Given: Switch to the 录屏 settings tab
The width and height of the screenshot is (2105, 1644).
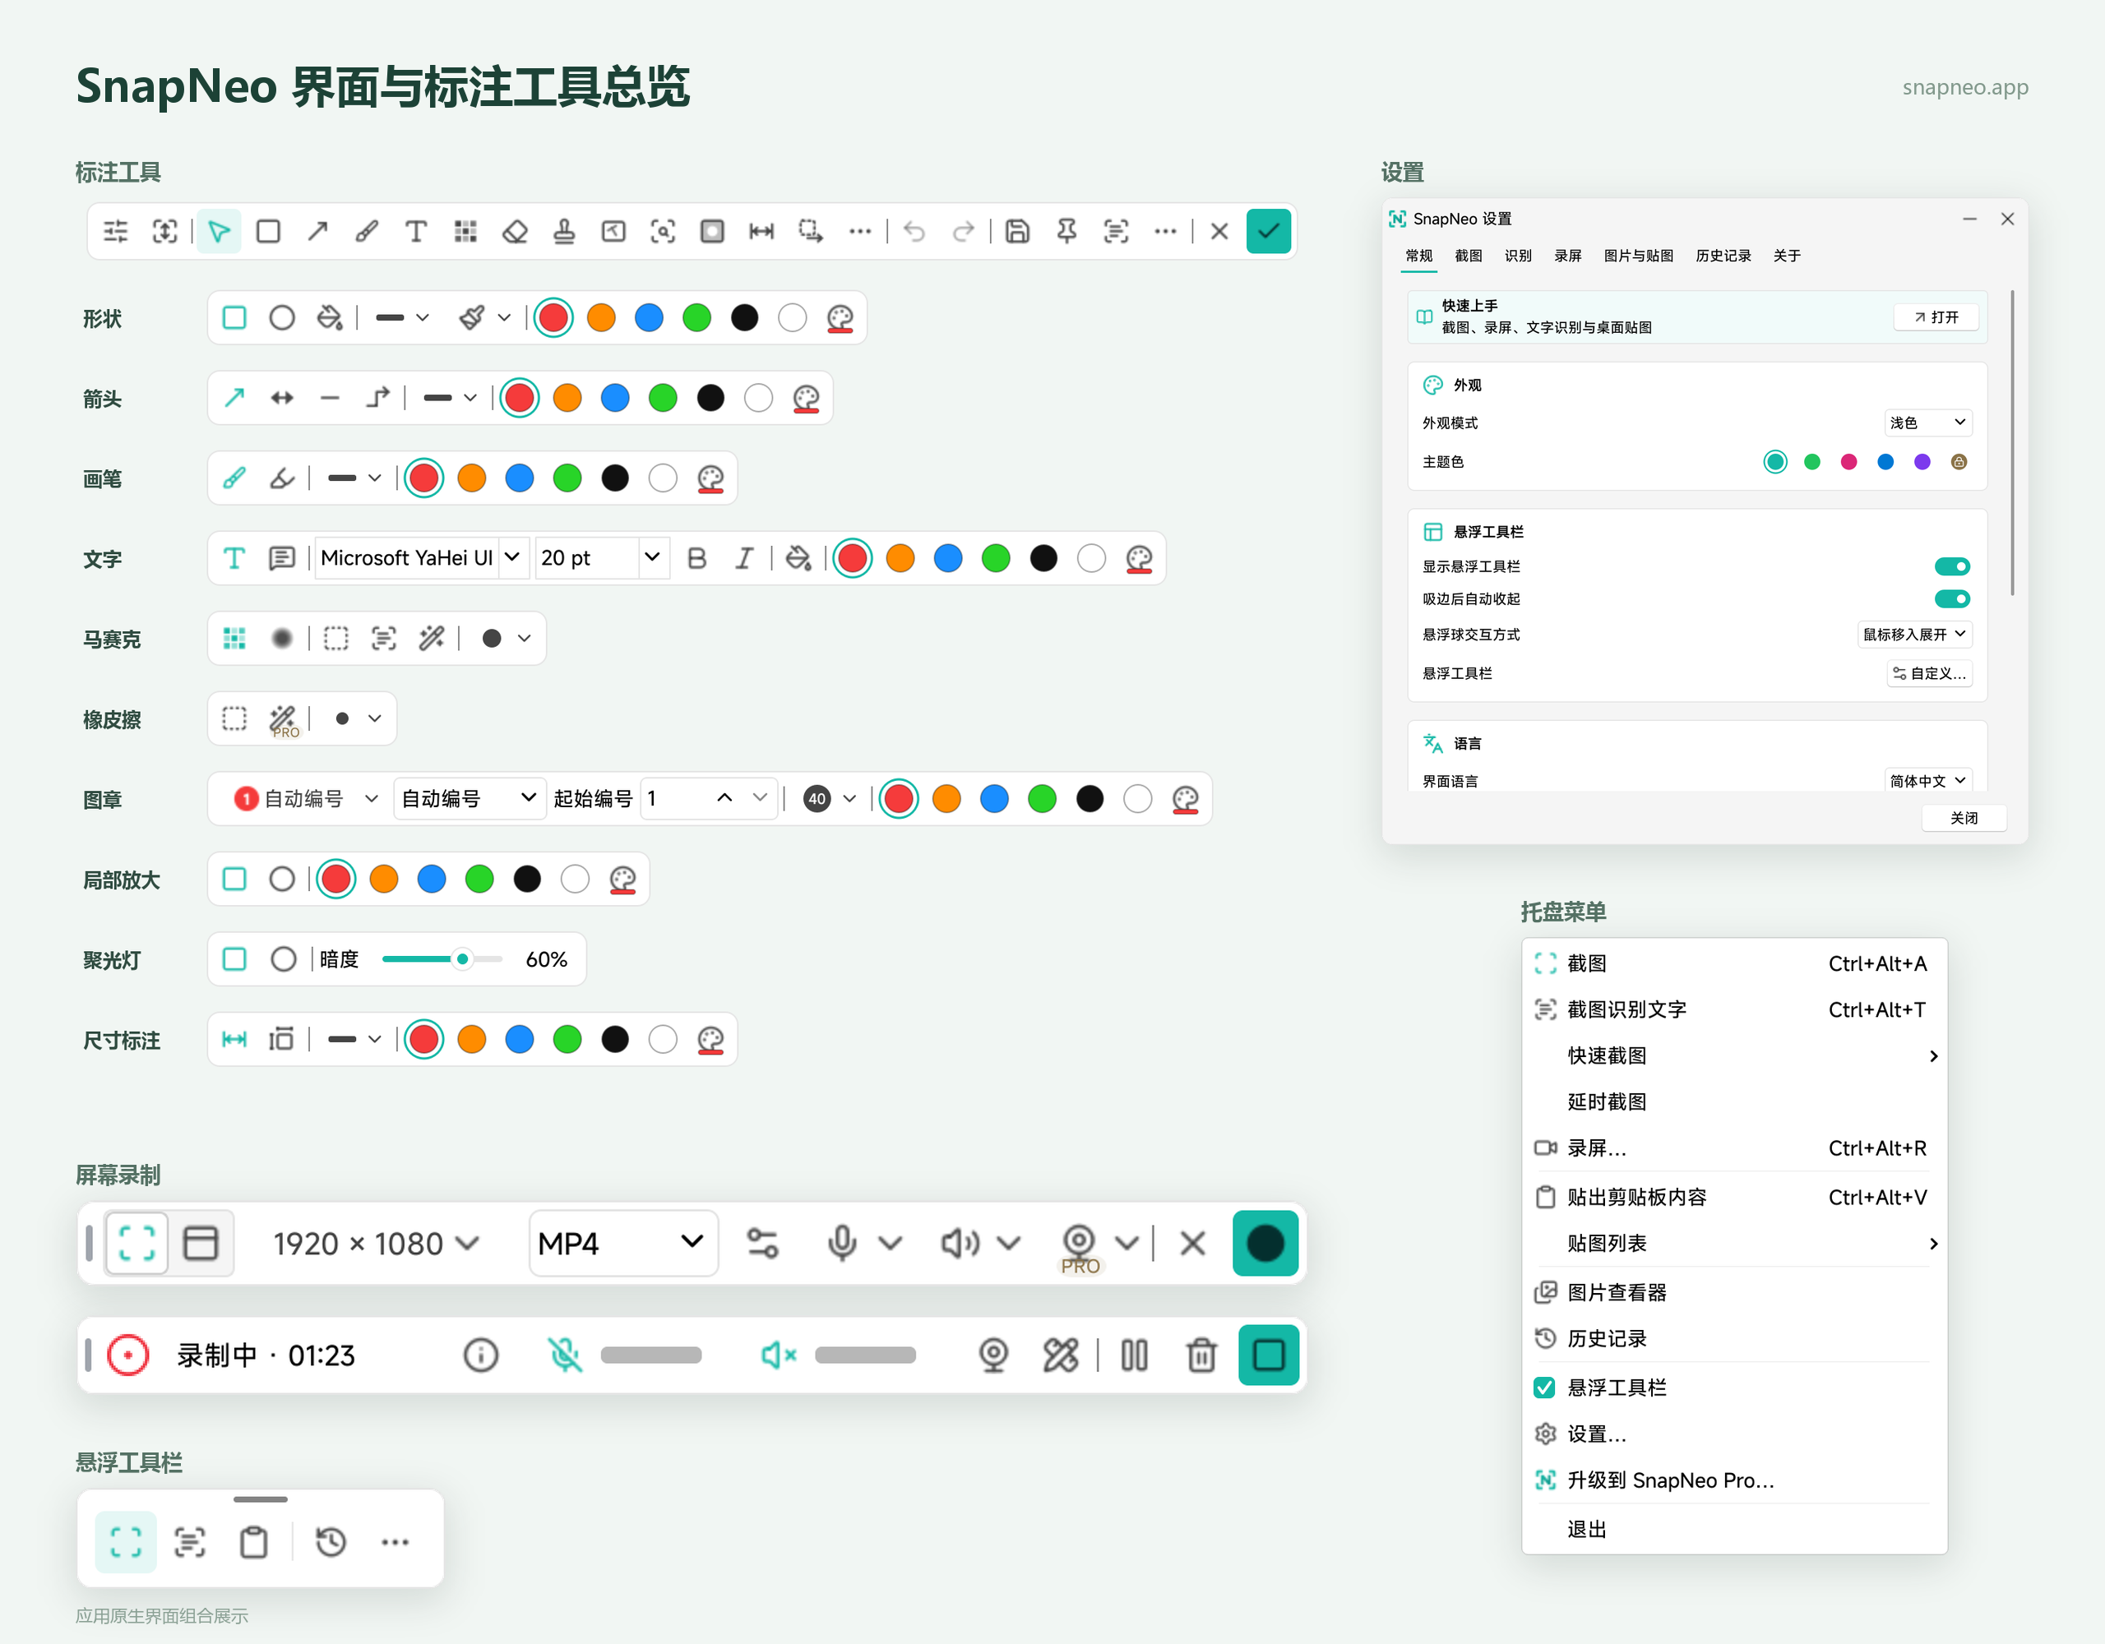Looking at the screenshot, I should (x=1567, y=256).
